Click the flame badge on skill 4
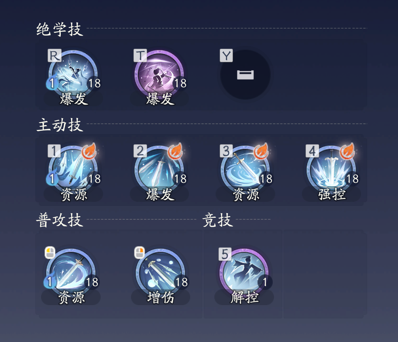398x342 pixels. tap(347, 151)
